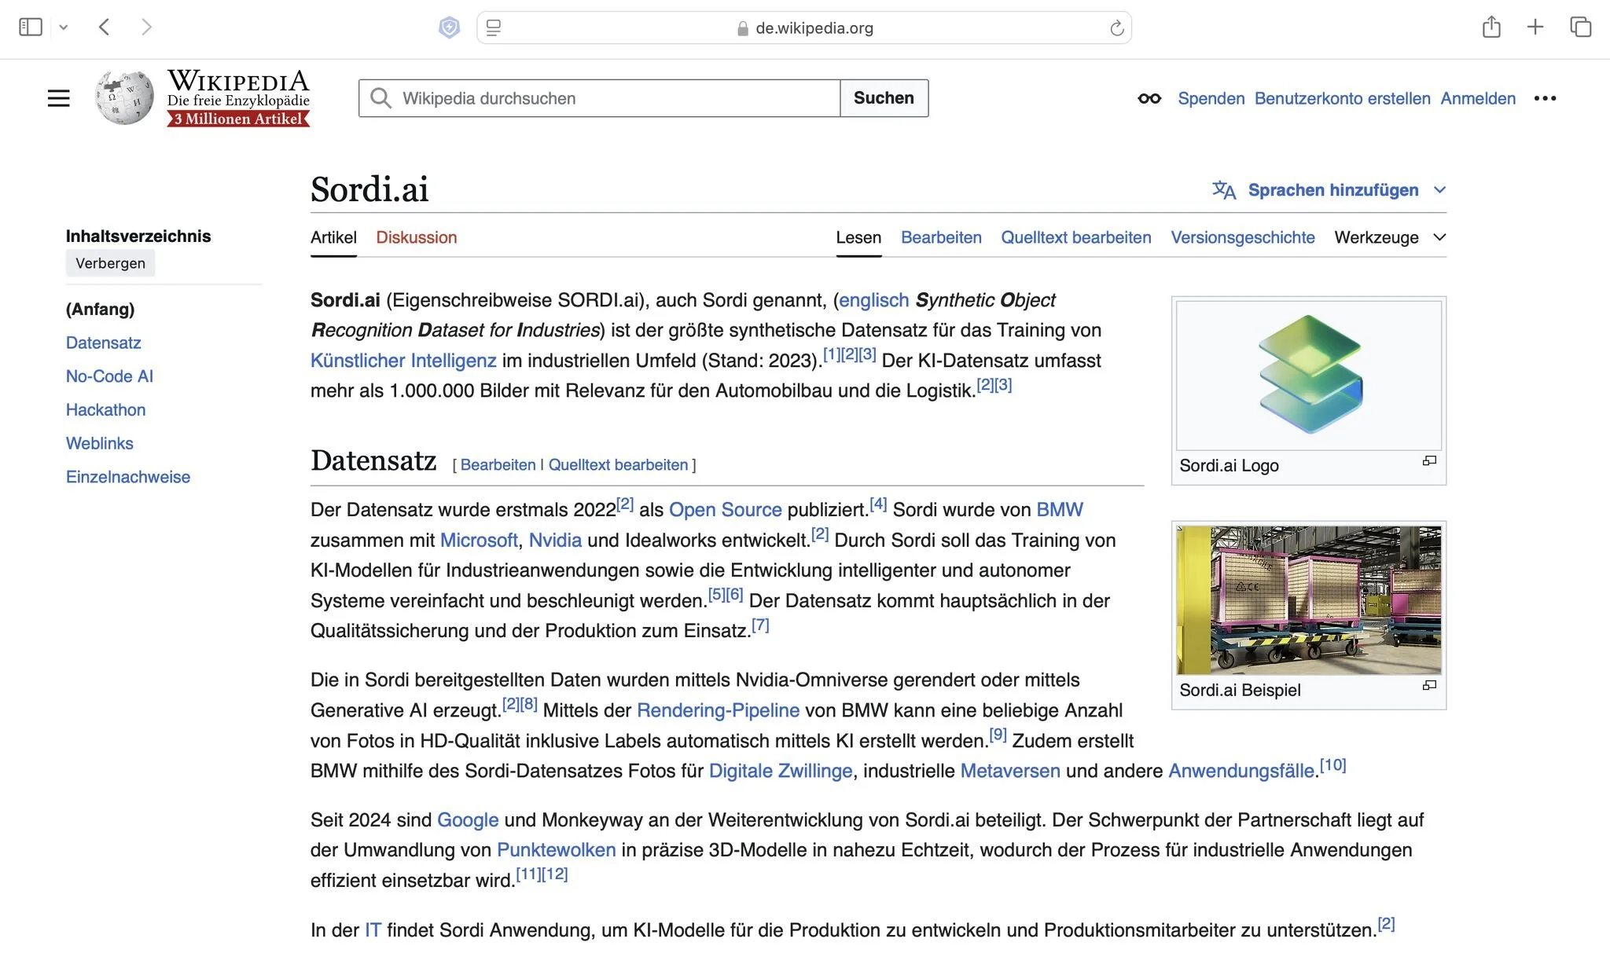1610x975 pixels.
Task: Open the Versionsgeschichte tab
Action: tap(1242, 237)
